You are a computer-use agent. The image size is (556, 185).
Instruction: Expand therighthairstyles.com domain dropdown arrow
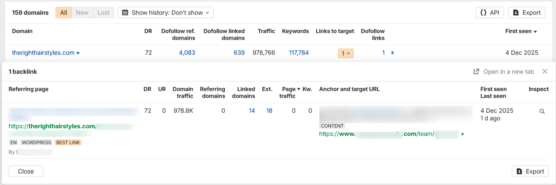78,53
